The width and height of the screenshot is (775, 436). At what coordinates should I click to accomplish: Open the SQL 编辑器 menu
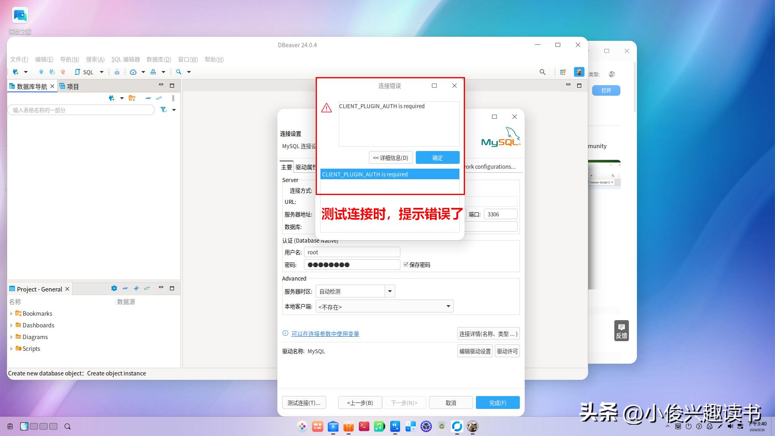coord(126,59)
